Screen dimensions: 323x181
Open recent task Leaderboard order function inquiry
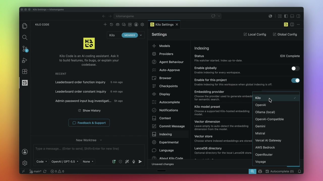[x=89, y=82]
